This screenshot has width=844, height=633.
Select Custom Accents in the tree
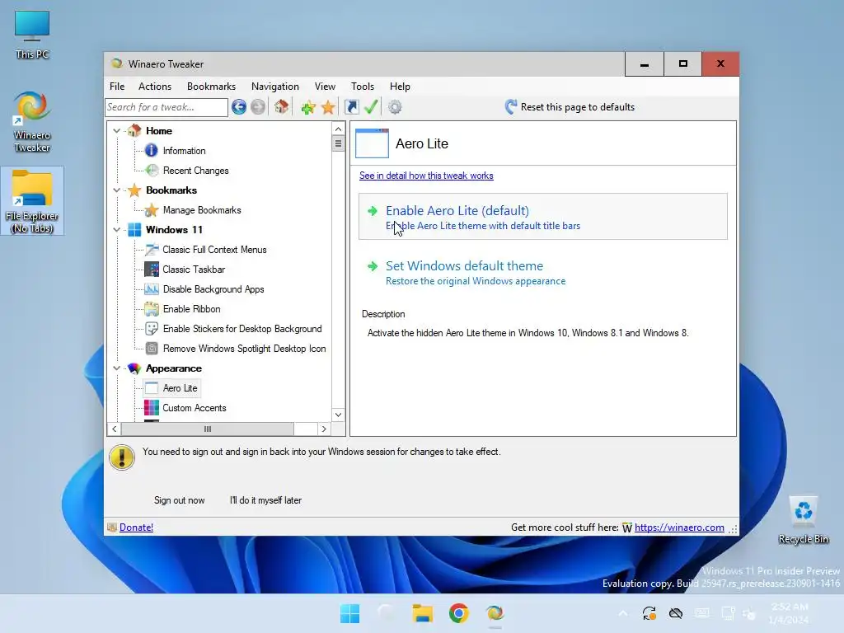[x=195, y=408]
